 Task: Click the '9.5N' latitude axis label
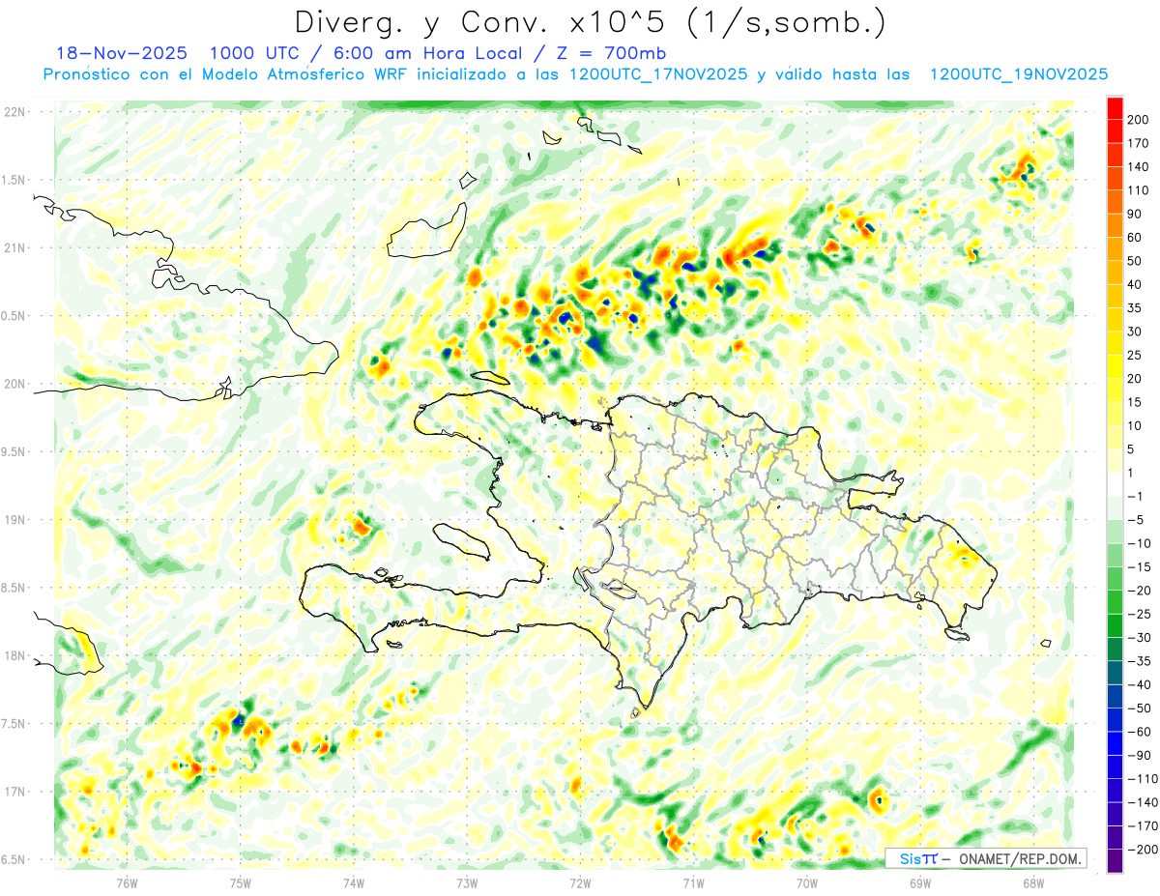(14, 451)
